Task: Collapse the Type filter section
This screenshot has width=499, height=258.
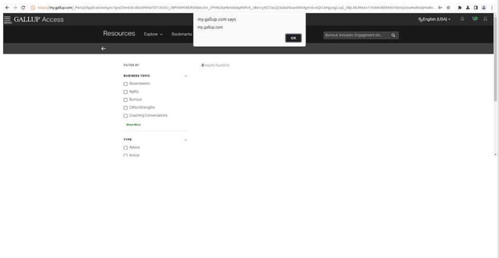Action: 186,140
